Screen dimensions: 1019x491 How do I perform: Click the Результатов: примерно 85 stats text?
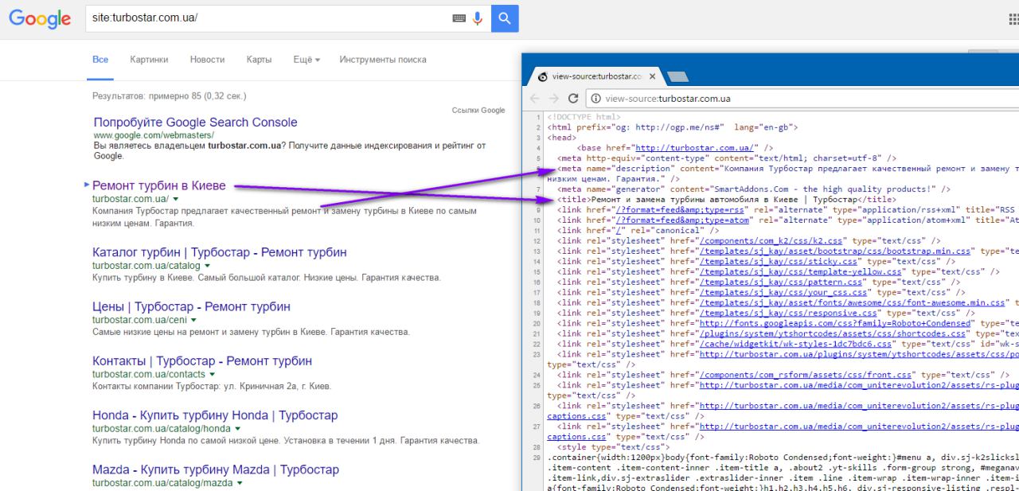point(170,95)
